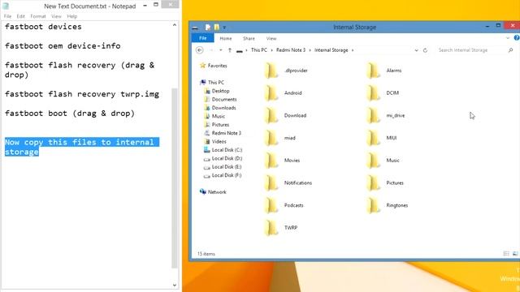Viewport: 520px width, 292px height.
Task: Select Favorites in navigation pane
Action: click(214, 66)
